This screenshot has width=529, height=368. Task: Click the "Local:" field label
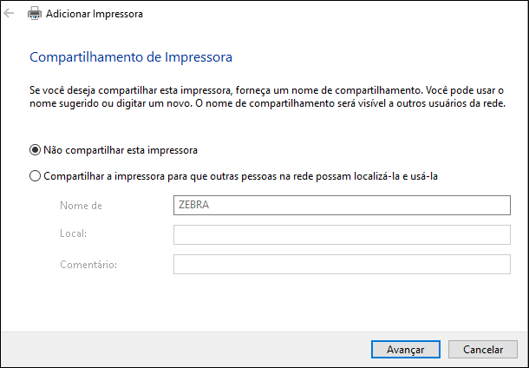(74, 235)
